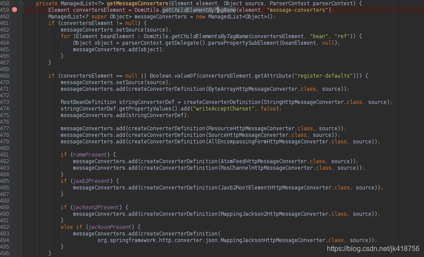Click AllEncompassingFormHttpMessageConverter class reference
The width and height of the screenshot is (424, 257).
(x=268, y=142)
